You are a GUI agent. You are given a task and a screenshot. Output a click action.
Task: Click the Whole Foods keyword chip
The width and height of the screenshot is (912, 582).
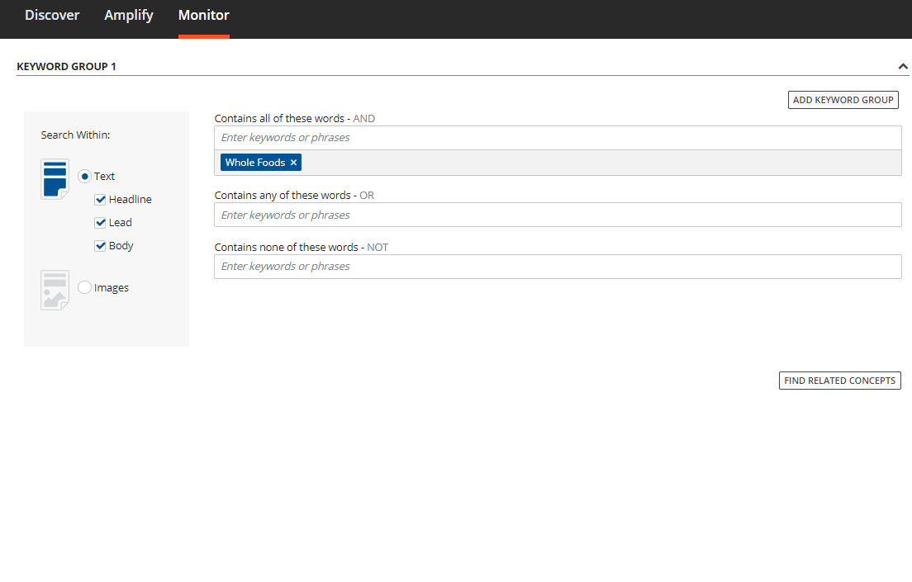[x=254, y=162]
